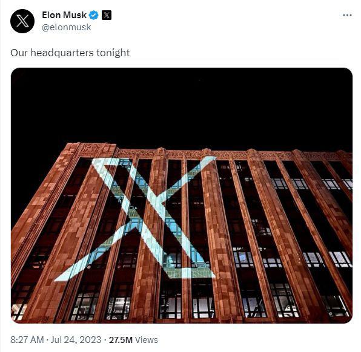Image resolution: width=361 pixels, height=352 pixels.
Task: Open the Elon Musk display name link
Action: pos(64,15)
